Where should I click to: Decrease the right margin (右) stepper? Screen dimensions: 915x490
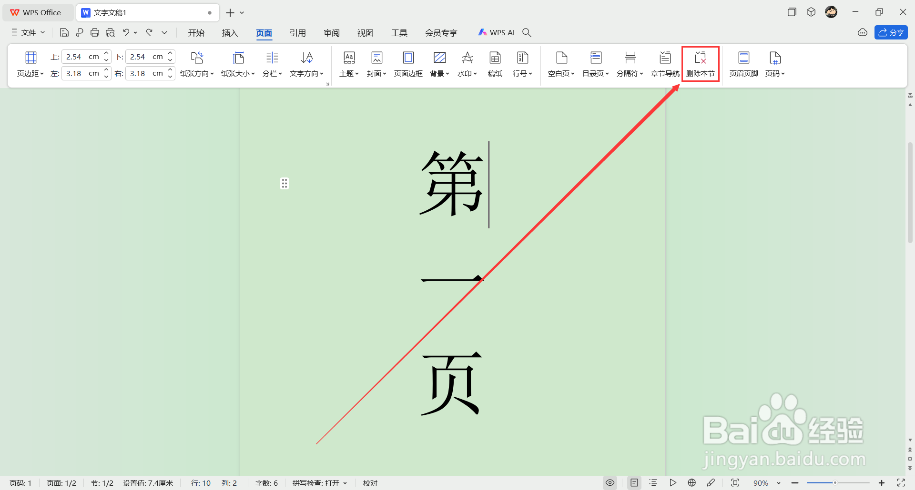(170, 77)
